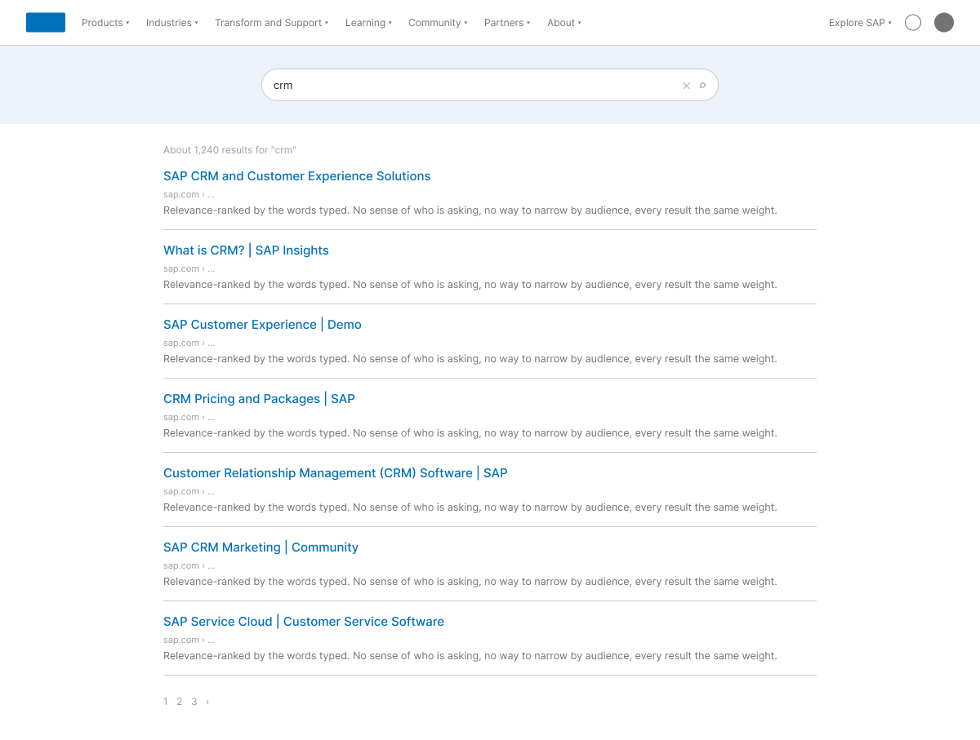Viewport: 980px width, 740px height.
Task: Clear the search field with the X icon
Action: [x=687, y=86]
